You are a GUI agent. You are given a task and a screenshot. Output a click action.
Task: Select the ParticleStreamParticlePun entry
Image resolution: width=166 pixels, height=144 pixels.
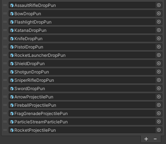85,122
